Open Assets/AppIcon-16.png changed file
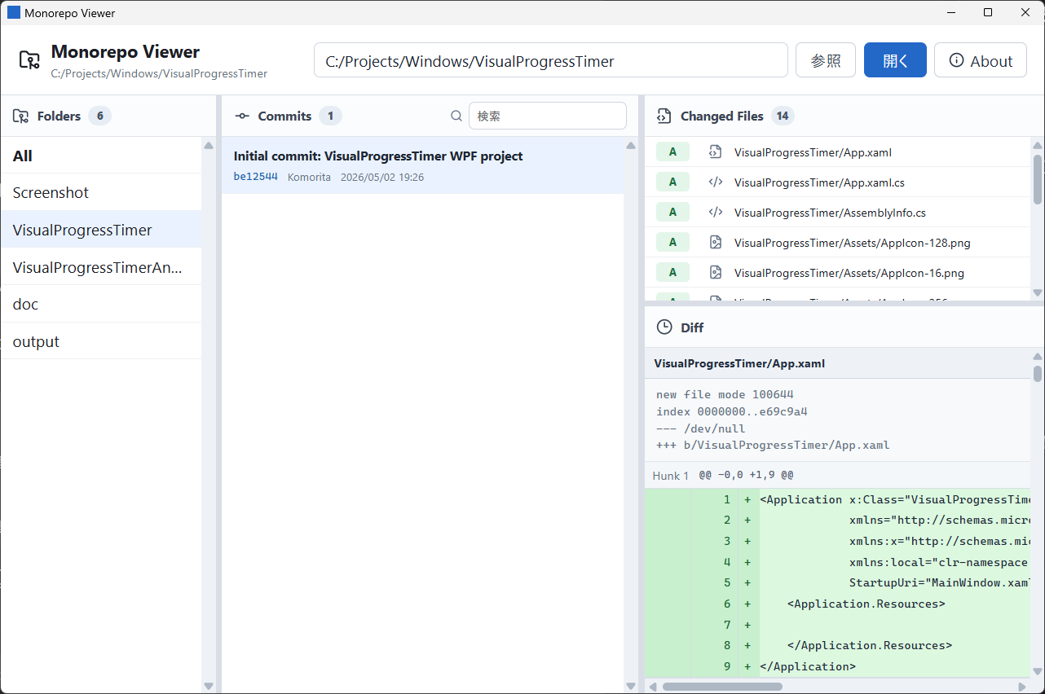This screenshot has width=1045, height=694. point(839,272)
